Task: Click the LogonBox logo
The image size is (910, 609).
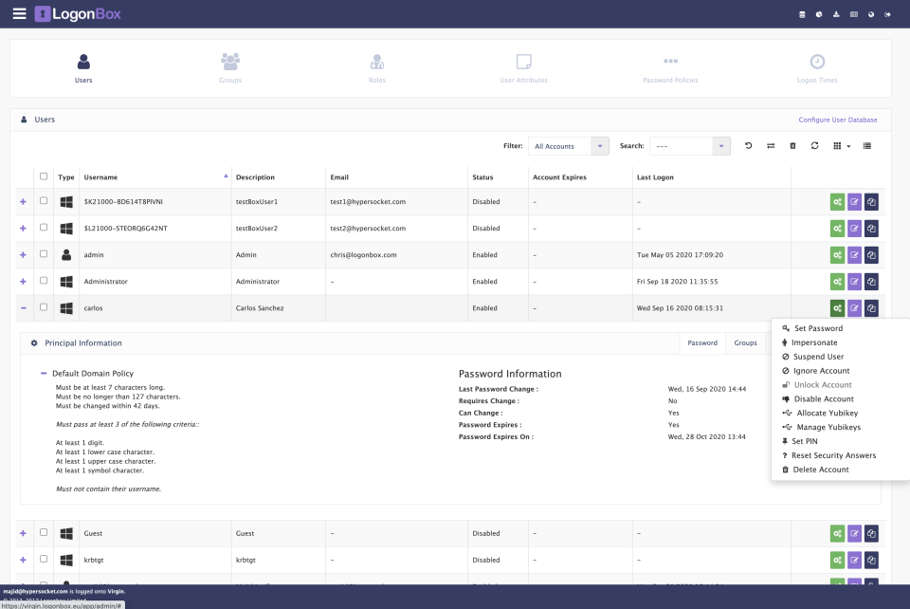Action: tap(78, 14)
